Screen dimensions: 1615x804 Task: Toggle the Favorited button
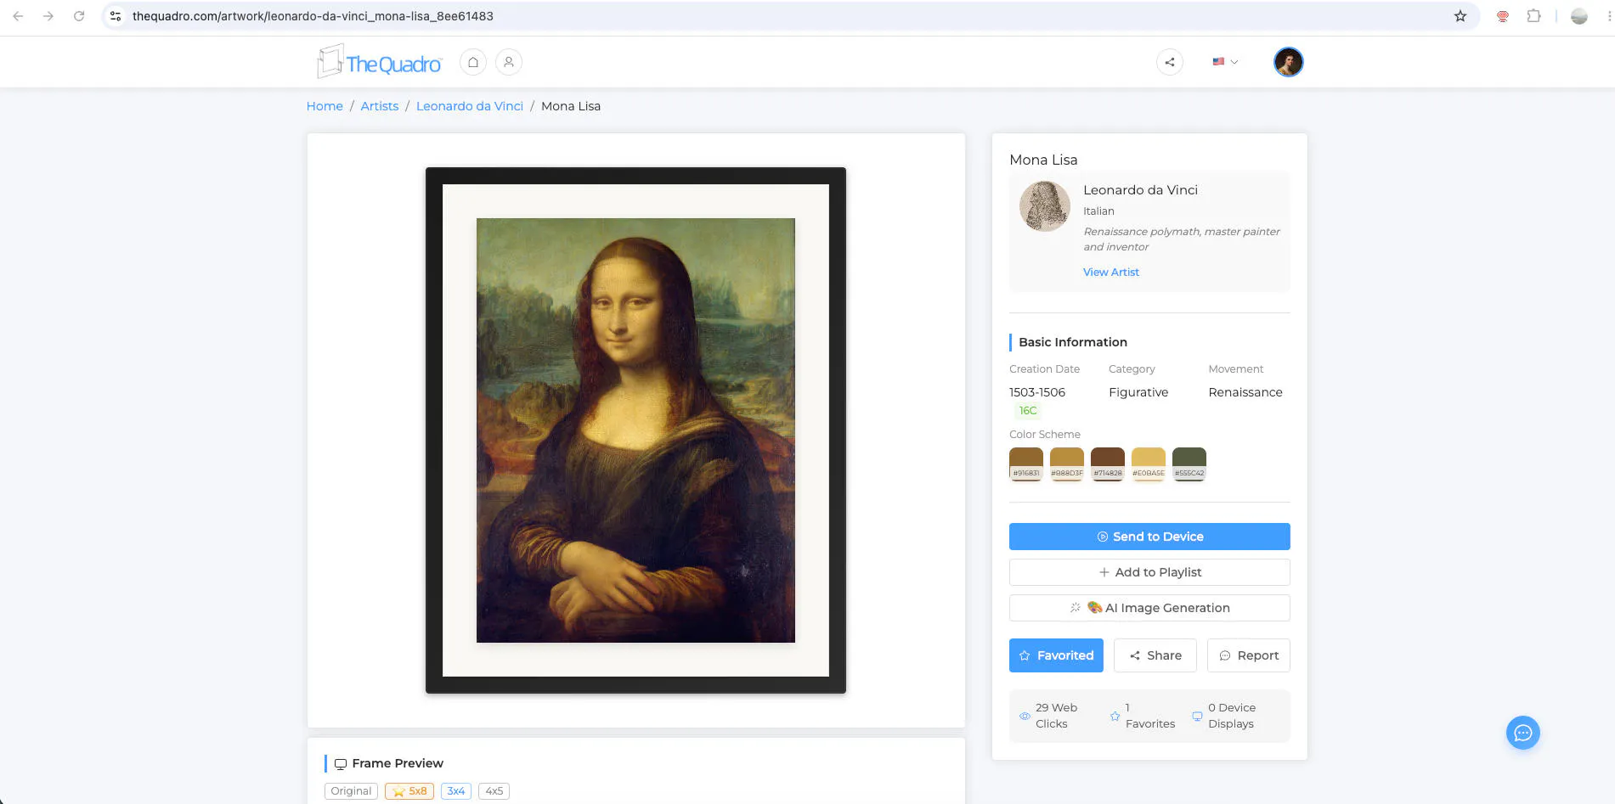pyautogui.click(x=1056, y=655)
